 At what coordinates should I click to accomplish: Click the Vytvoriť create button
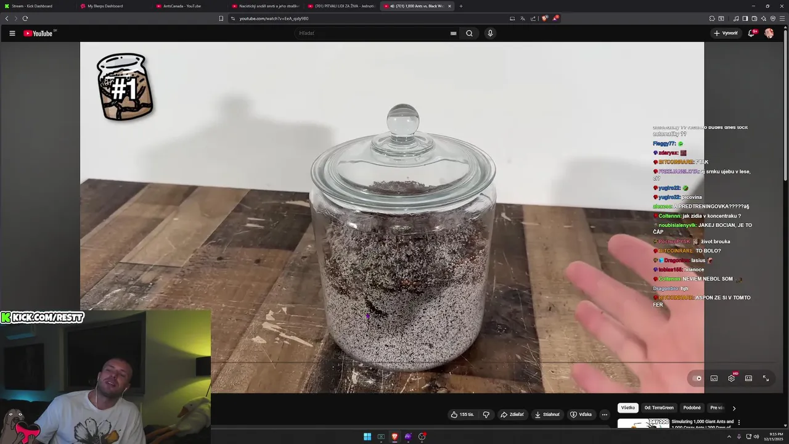pyautogui.click(x=726, y=33)
